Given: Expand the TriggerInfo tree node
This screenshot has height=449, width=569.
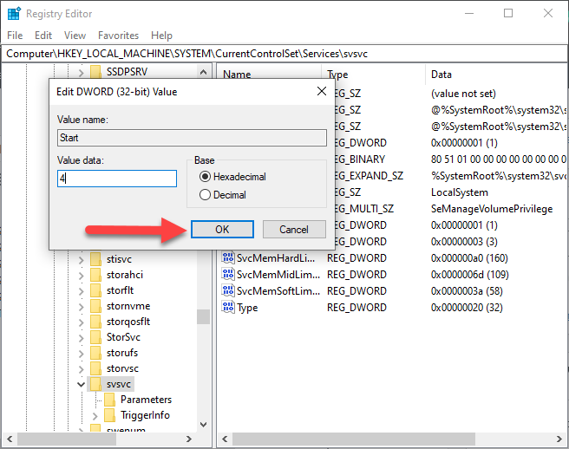Looking at the screenshot, I should (95, 415).
